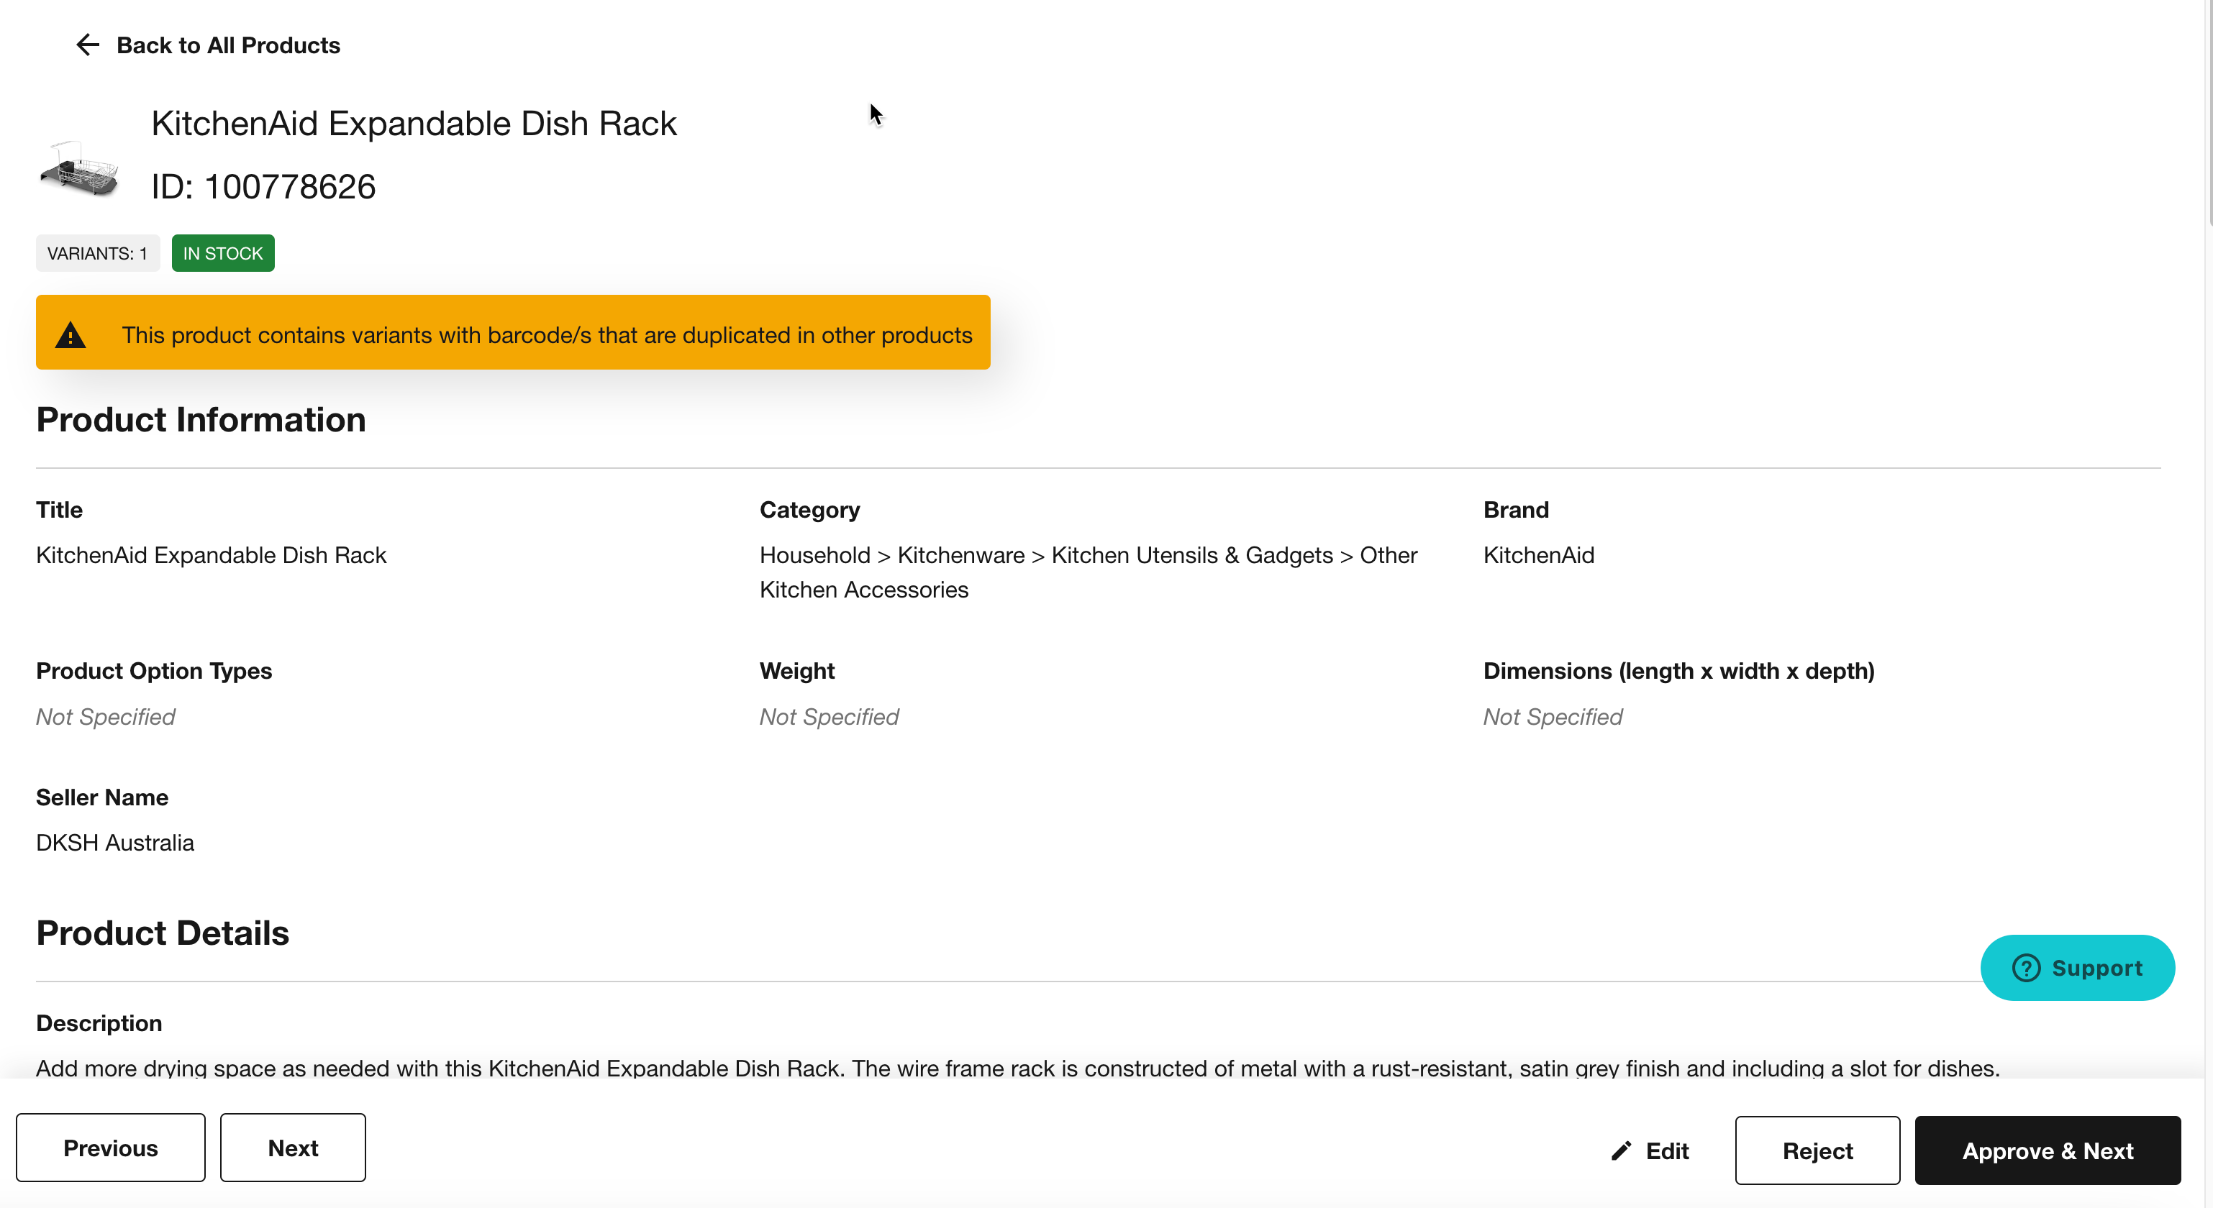Click the pencil icon beside Edit

(x=1620, y=1150)
